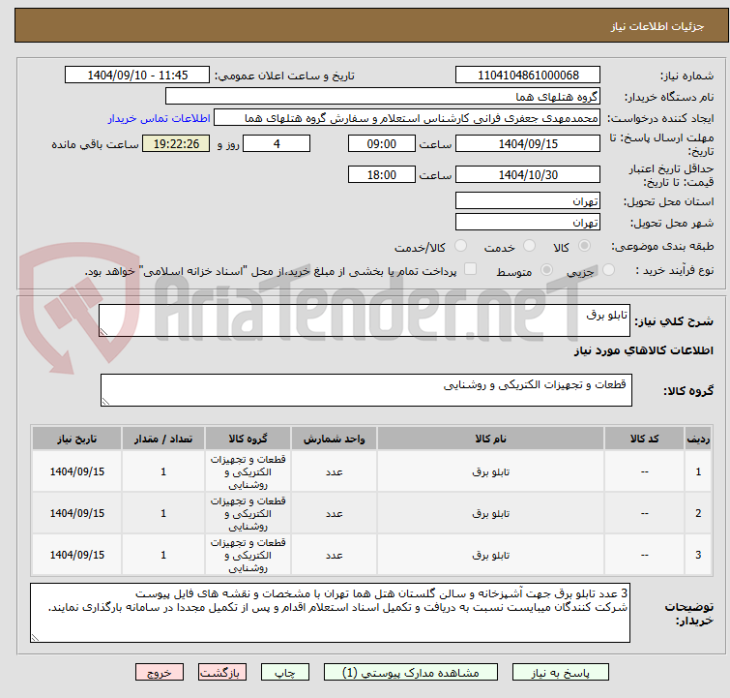Click the 'واحد شمارش' column header
730x698 pixels.
click(x=335, y=439)
